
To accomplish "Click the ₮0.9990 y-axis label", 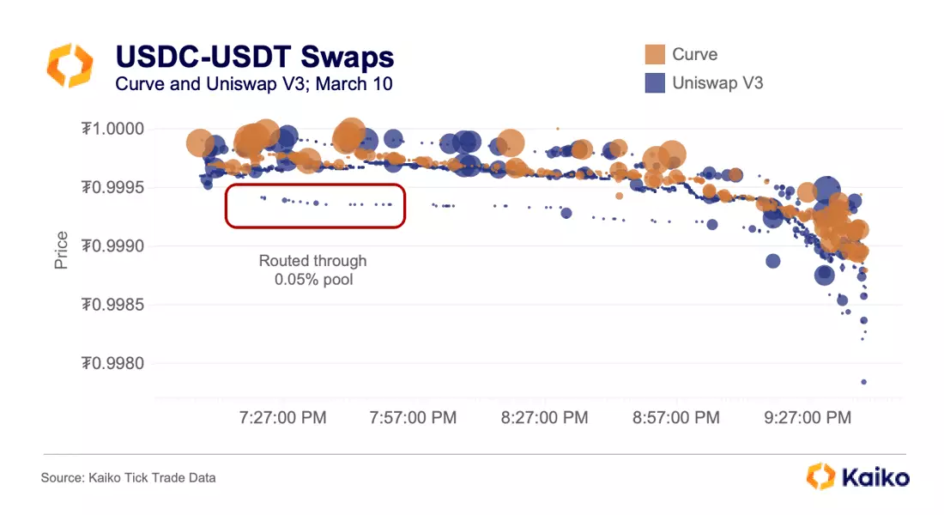I will 113,245.
